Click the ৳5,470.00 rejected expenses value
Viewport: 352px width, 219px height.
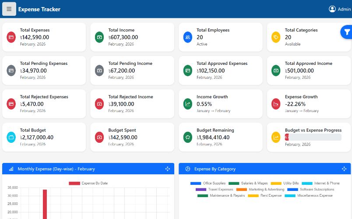(x=32, y=104)
